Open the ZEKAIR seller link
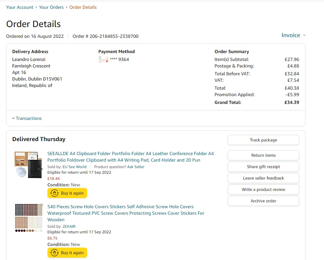This screenshot has width=324, height=260. (69, 226)
